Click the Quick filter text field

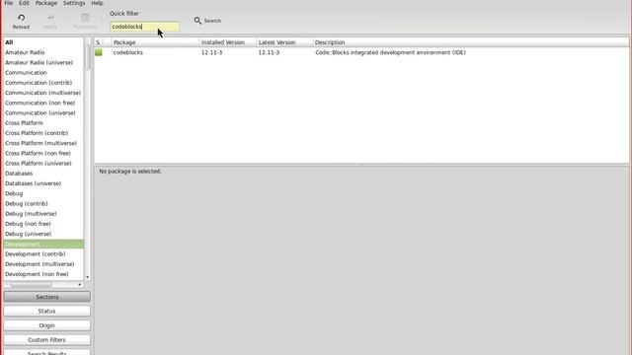pos(144,27)
